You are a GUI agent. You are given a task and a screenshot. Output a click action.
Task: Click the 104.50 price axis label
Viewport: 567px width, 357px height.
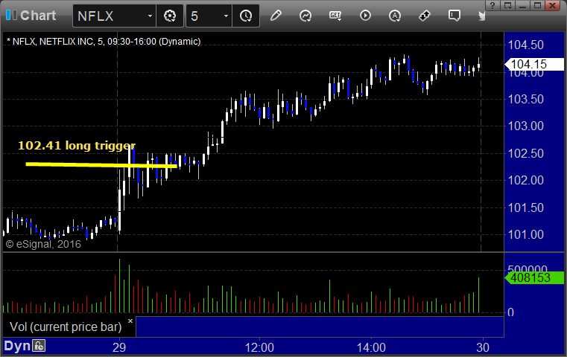pos(526,45)
